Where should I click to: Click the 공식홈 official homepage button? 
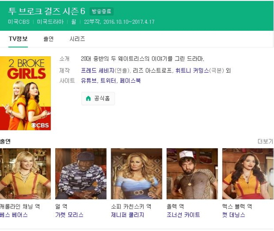click(98, 98)
